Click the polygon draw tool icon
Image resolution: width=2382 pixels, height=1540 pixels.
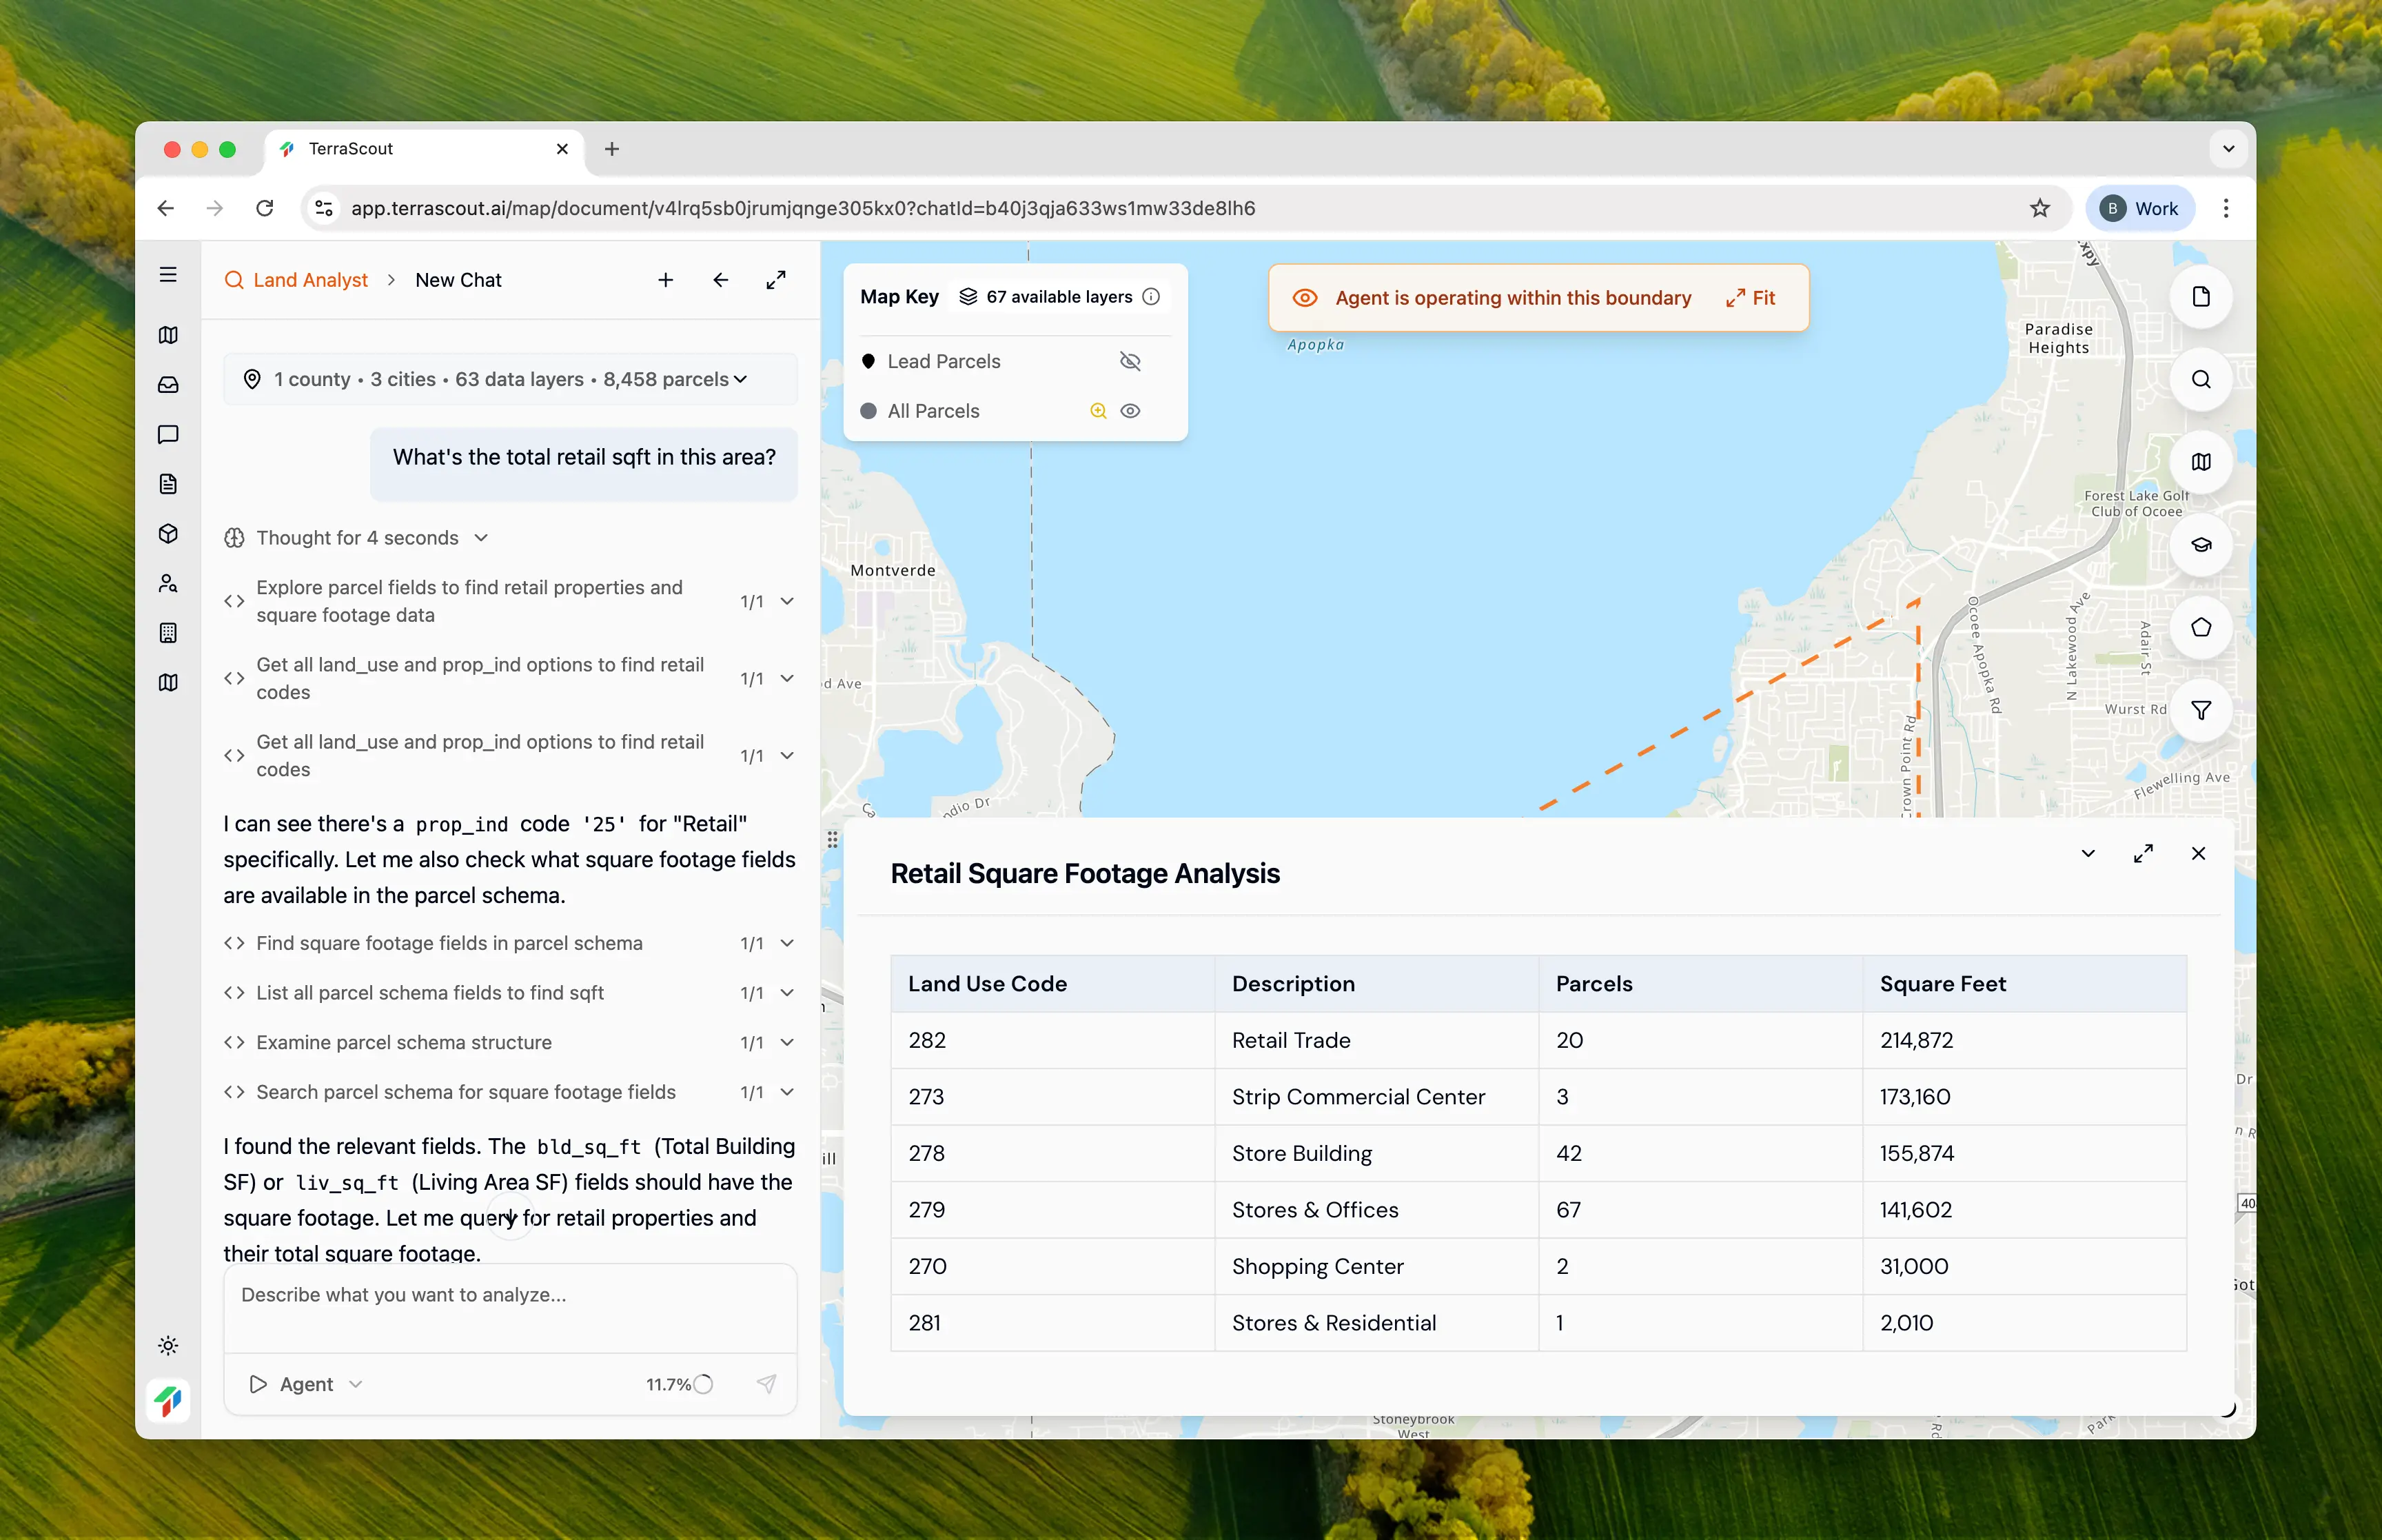[x=2200, y=628]
